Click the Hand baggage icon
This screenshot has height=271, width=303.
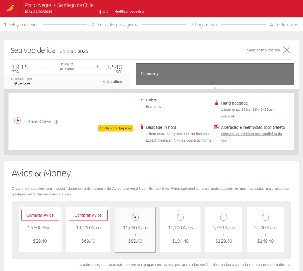point(217,103)
